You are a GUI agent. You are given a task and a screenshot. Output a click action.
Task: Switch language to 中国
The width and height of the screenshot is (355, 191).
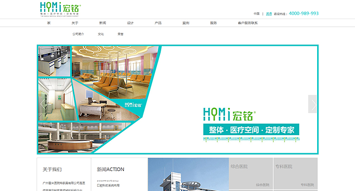pos(257,14)
